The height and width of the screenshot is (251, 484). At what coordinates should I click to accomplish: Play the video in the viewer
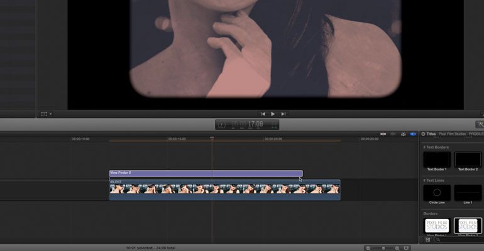tap(273, 114)
